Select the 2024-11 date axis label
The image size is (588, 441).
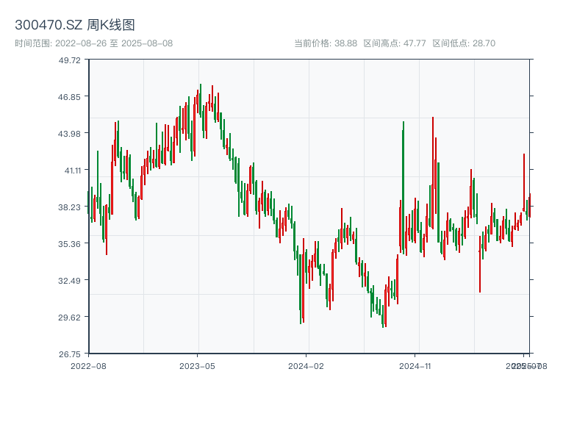[x=415, y=365]
